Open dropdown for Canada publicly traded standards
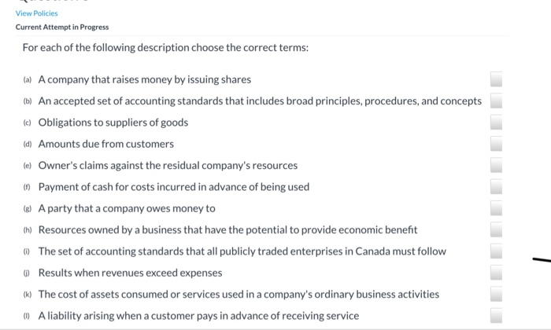This screenshot has width=551, height=330. [x=496, y=251]
